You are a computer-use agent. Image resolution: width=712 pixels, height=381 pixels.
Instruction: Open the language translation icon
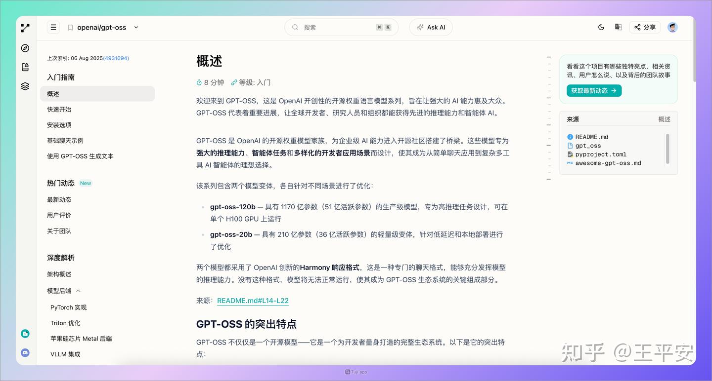tap(618, 27)
